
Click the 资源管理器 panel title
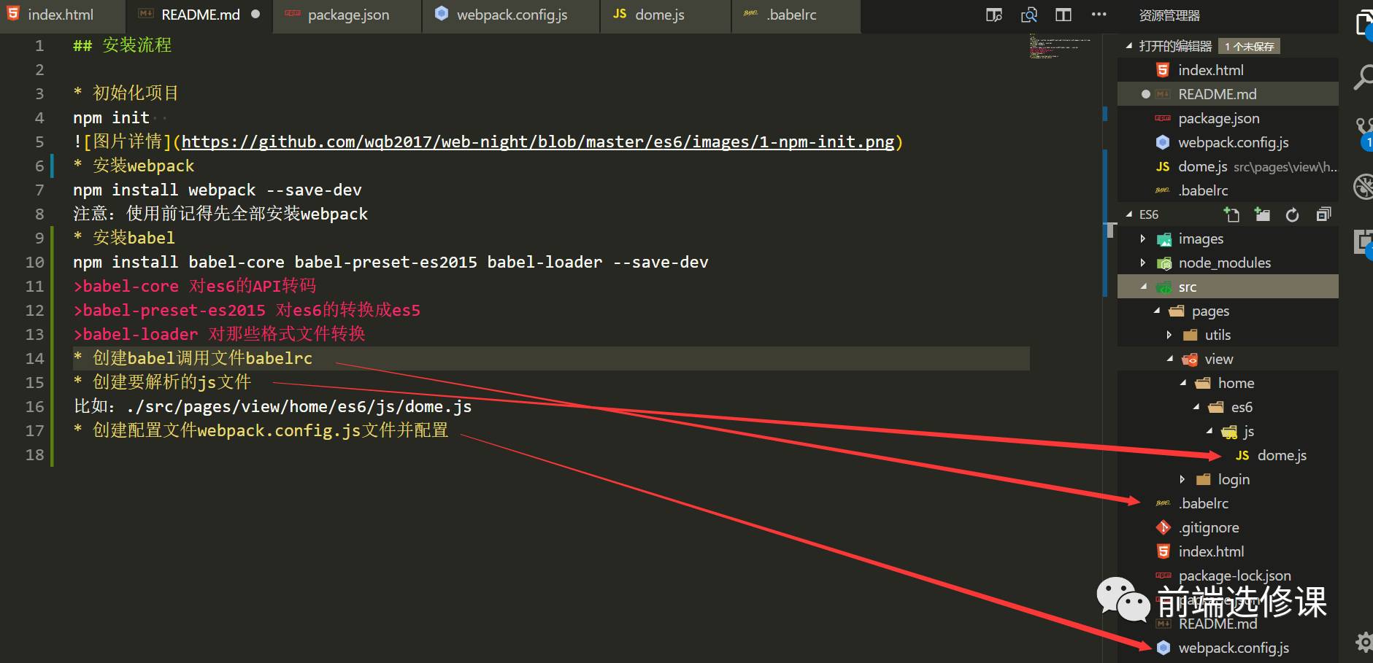(1169, 15)
